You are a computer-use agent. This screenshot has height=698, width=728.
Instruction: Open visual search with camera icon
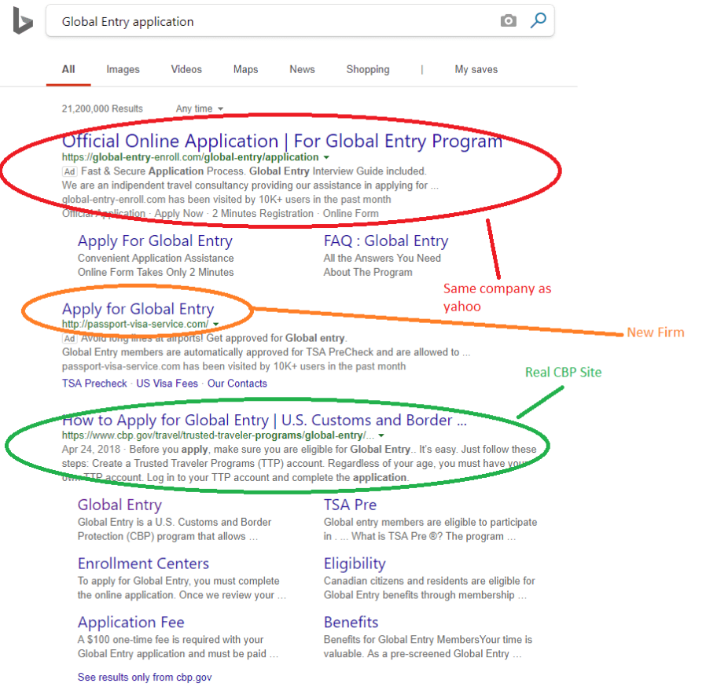(509, 20)
